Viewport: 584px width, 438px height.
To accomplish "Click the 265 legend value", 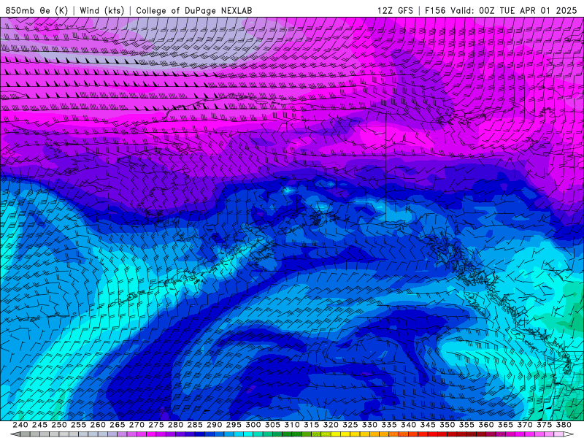I will pos(118,425).
